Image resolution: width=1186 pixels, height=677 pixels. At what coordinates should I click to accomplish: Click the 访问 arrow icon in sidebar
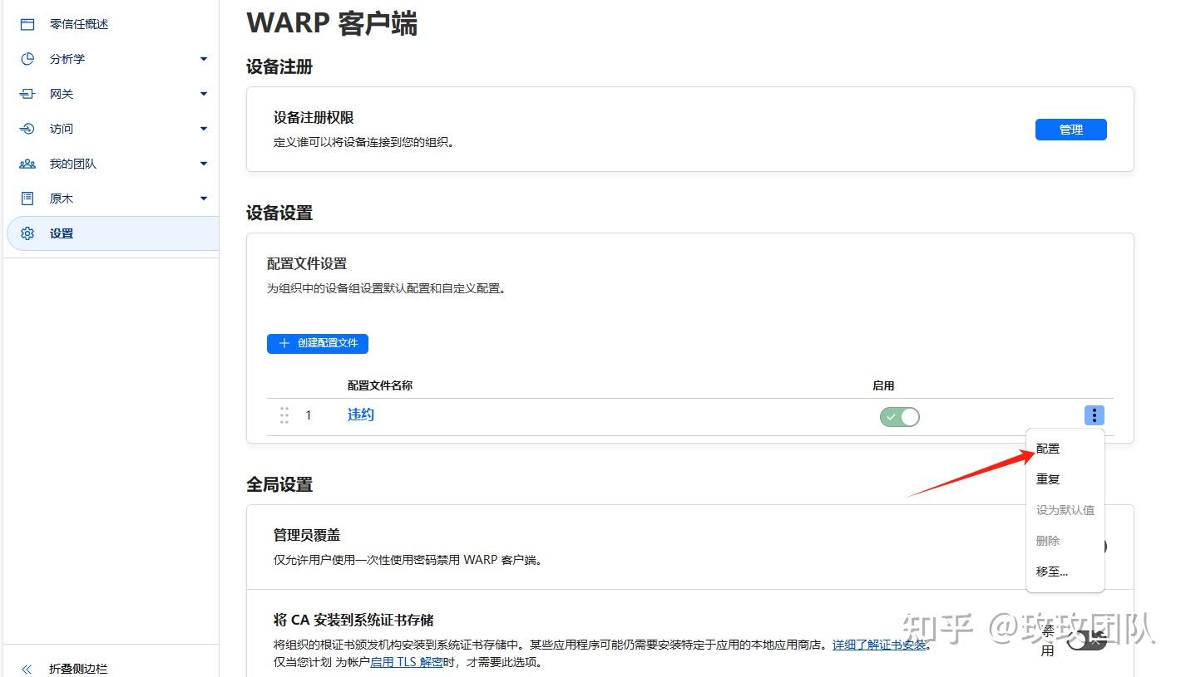(26, 129)
